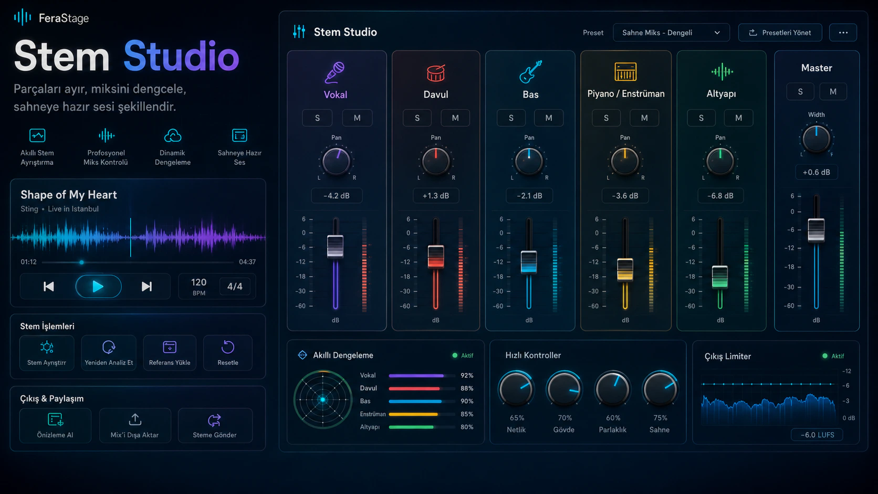The image size is (878, 494).
Task: Click the Resetle icon
Action: coord(228,347)
